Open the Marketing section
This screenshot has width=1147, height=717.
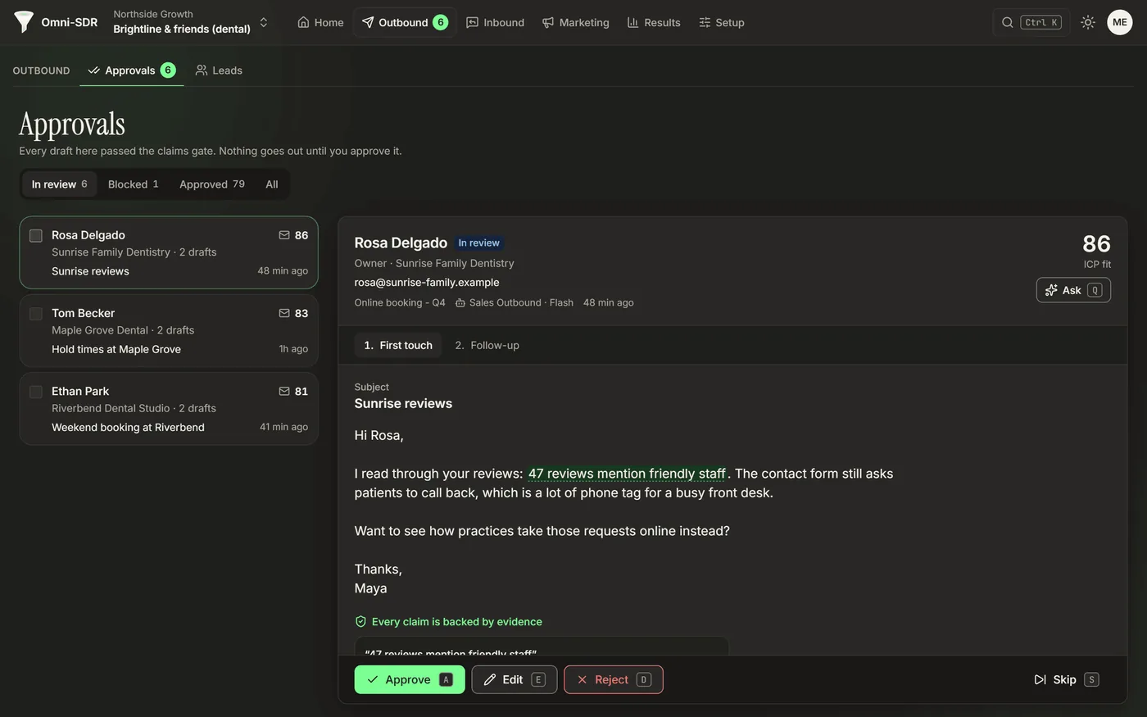pyautogui.click(x=575, y=22)
